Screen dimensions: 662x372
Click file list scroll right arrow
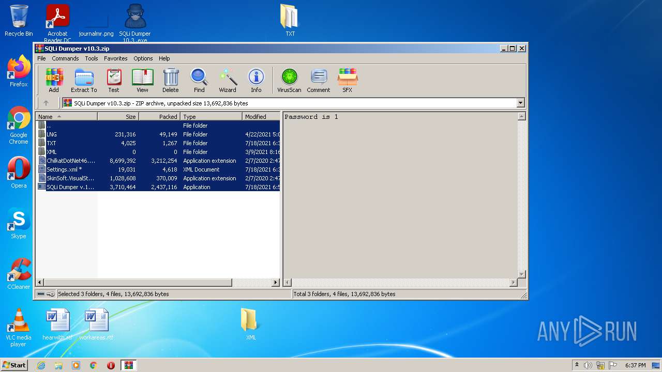[275, 283]
